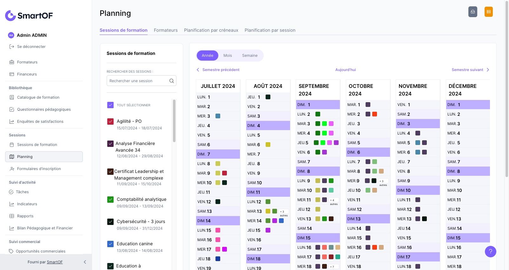This screenshot has width=509, height=270.
Task: Toggle the Education à checkbox
Action: 110,266
